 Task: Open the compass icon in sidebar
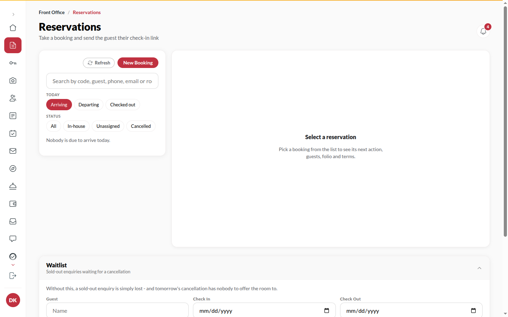pyautogui.click(x=13, y=169)
